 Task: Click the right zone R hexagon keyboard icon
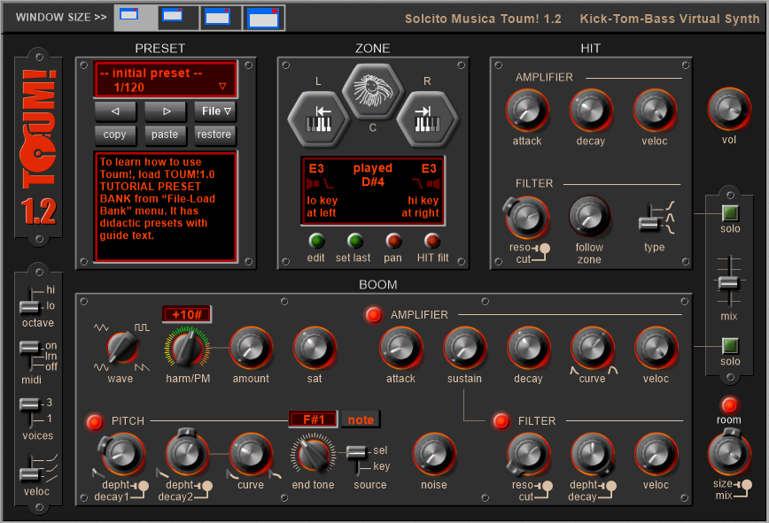(x=427, y=119)
